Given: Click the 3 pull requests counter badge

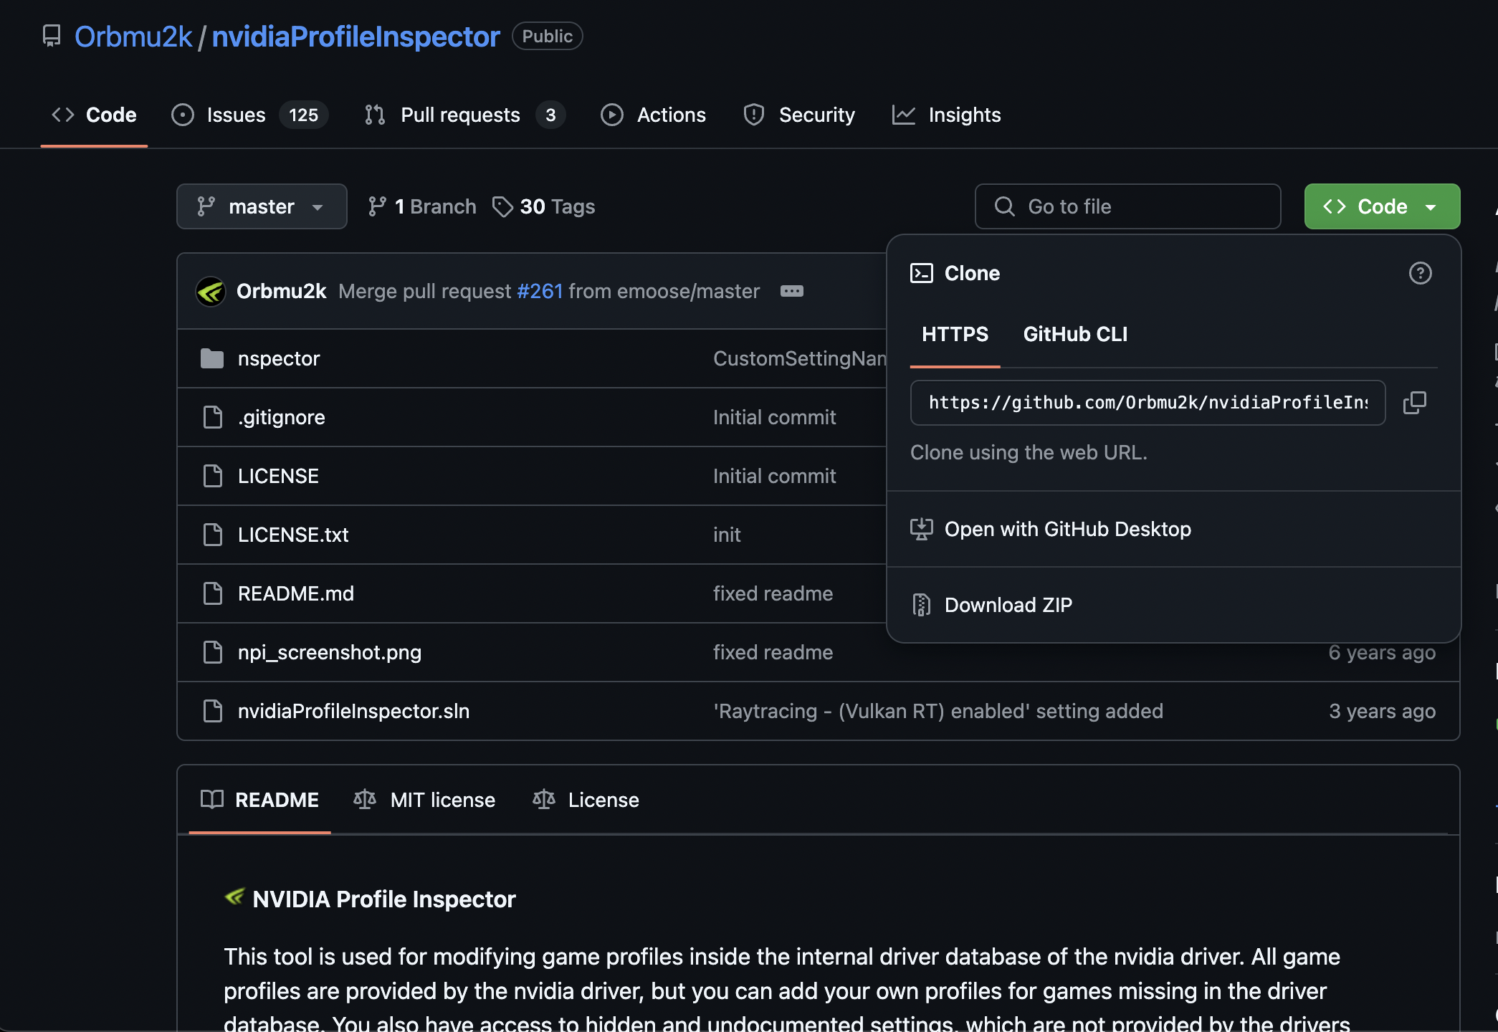Looking at the screenshot, I should [x=550, y=115].
